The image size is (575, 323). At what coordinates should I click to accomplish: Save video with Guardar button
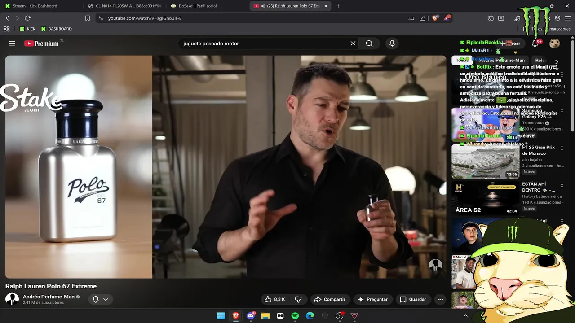pyautogui.click(x=413, y=299)
